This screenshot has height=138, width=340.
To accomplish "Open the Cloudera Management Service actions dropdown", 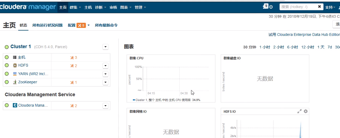I will pos(105,106).
